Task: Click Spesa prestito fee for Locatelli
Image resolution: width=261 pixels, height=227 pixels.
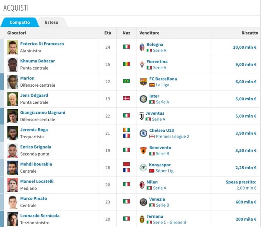Action: 241,185
